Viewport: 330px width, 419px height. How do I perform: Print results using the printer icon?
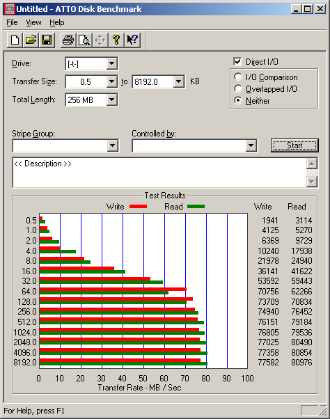tap(68, 40)
